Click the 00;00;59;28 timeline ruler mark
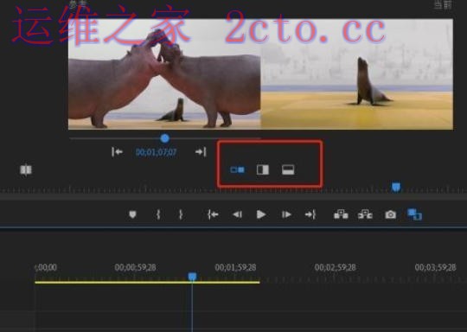 [x=135, y=267]
